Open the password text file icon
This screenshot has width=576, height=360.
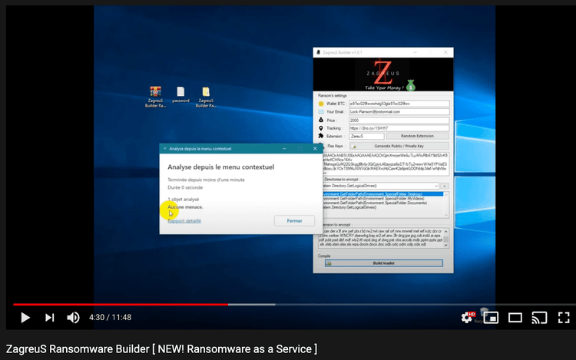180,93
